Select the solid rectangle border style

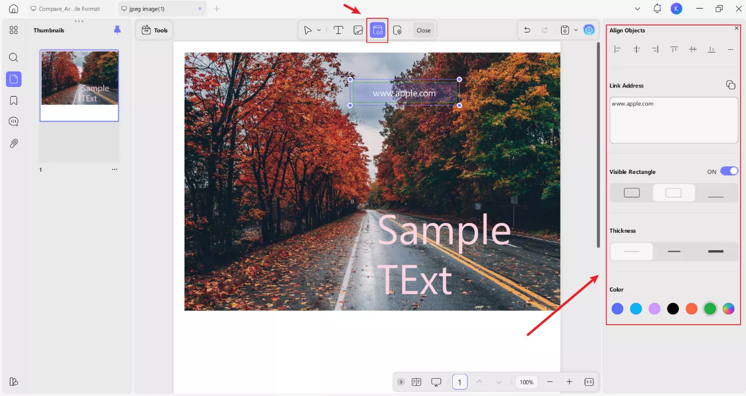point(631,193)
